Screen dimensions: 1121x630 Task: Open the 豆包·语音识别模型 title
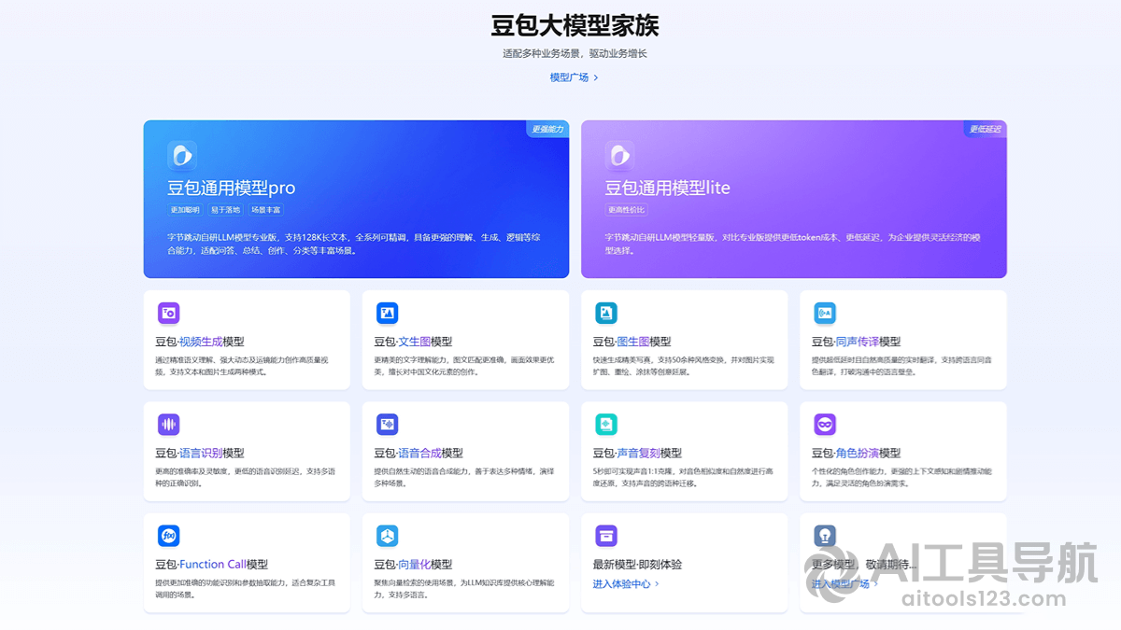(x=200, y=453)
